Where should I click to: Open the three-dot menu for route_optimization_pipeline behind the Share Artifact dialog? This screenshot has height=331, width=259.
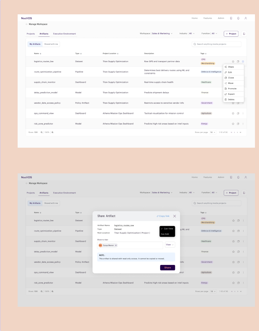243,231
